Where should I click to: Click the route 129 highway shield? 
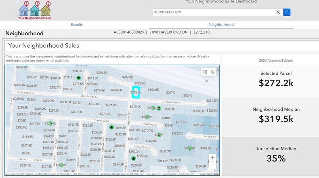[206, 81]
